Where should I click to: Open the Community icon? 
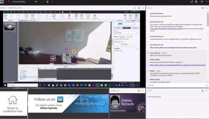pyautogui.click(x=95, y=16)
